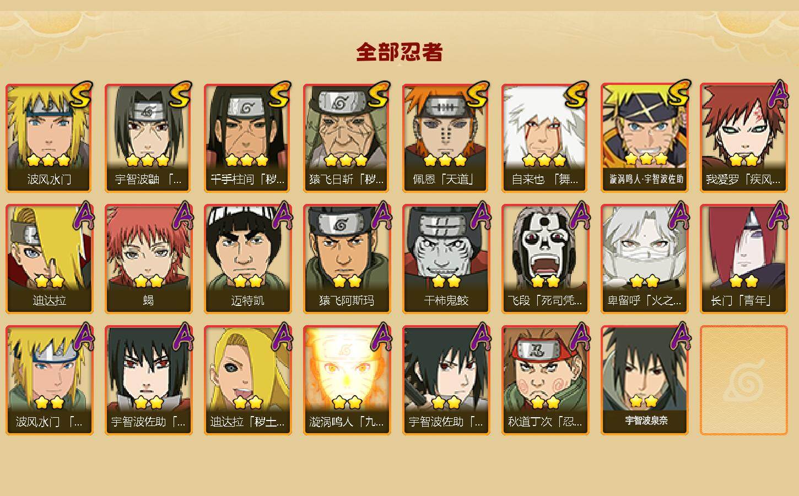Screen dimensions: 799x496
Task: Select the 迈特凯 ninja card
Action: tap(247, 259)
